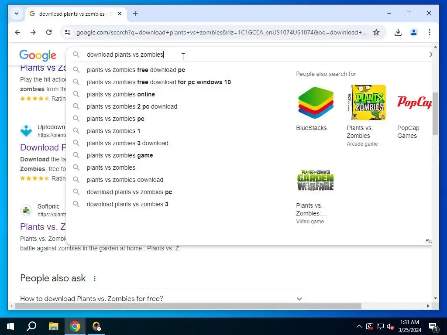
Task: View site information icon in address bar
Action: coord(68,32)
